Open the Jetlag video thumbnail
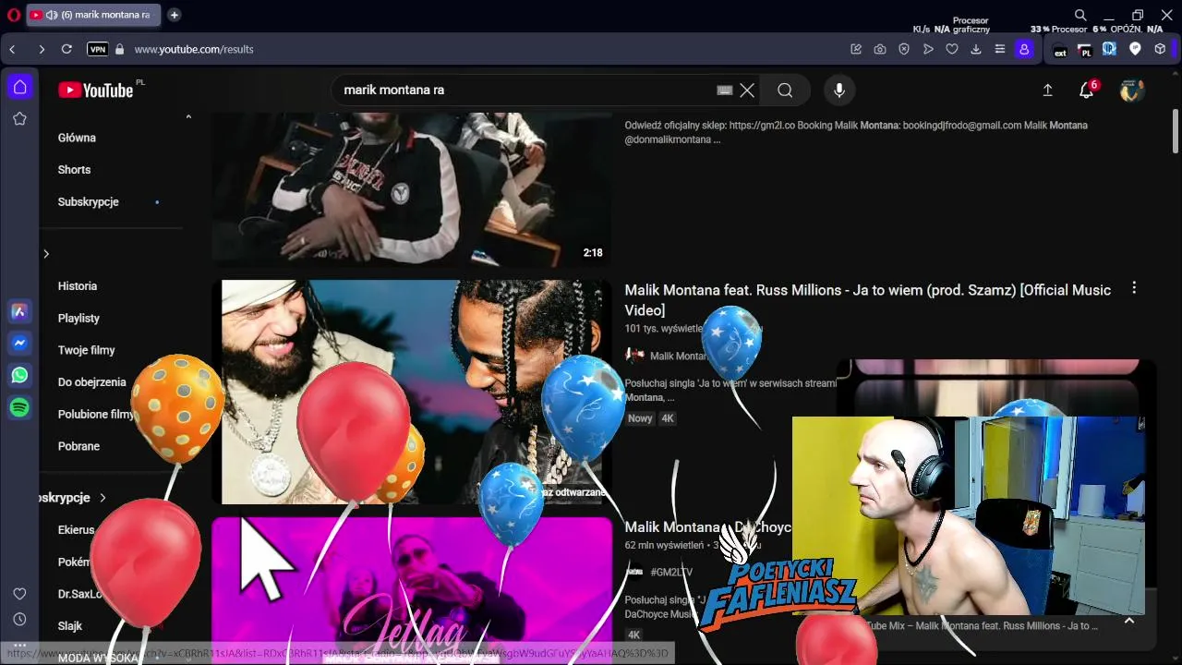1182x665 pixels. point(412,590)
